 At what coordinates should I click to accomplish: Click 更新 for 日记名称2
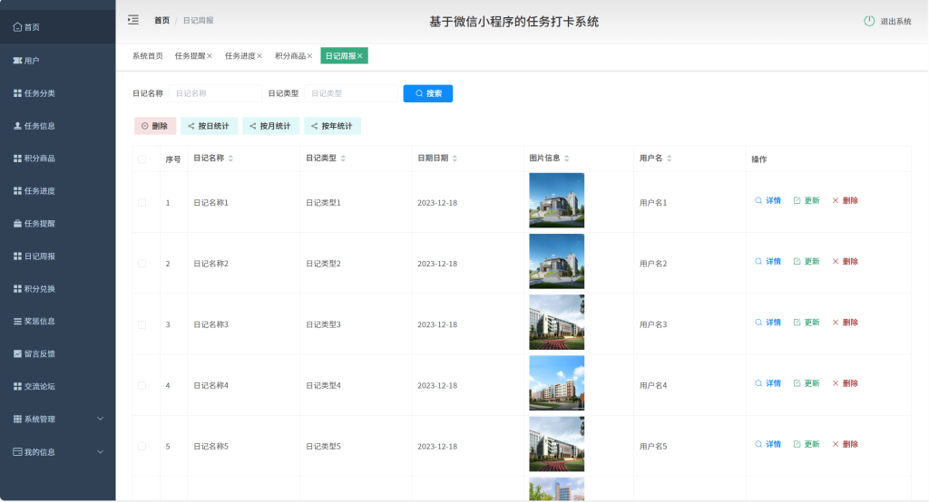(x=807, y=262)
